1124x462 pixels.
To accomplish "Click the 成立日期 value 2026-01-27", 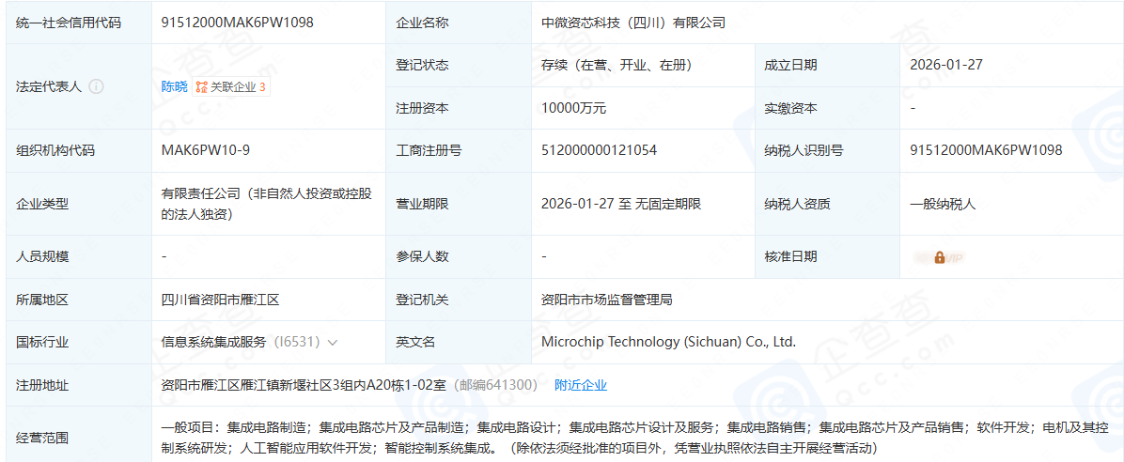I will tap(946, 65).
